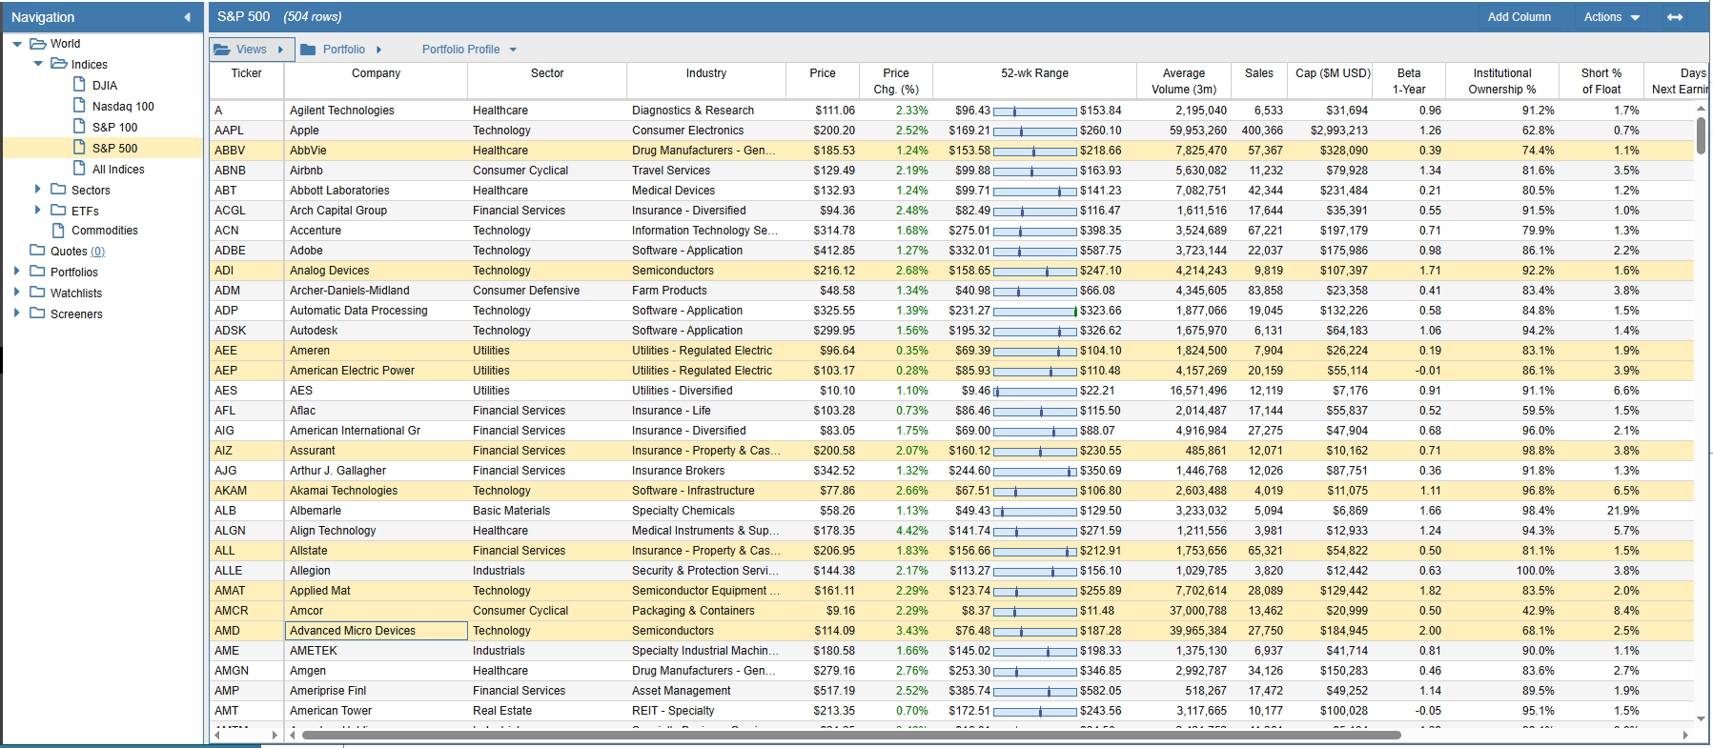Click the expand-width double arrow icon
This screenshot has height=748, width=1713.
point(1674,17)
